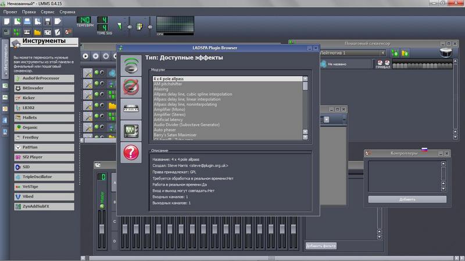Open the Правка menu

coord(28,12)
